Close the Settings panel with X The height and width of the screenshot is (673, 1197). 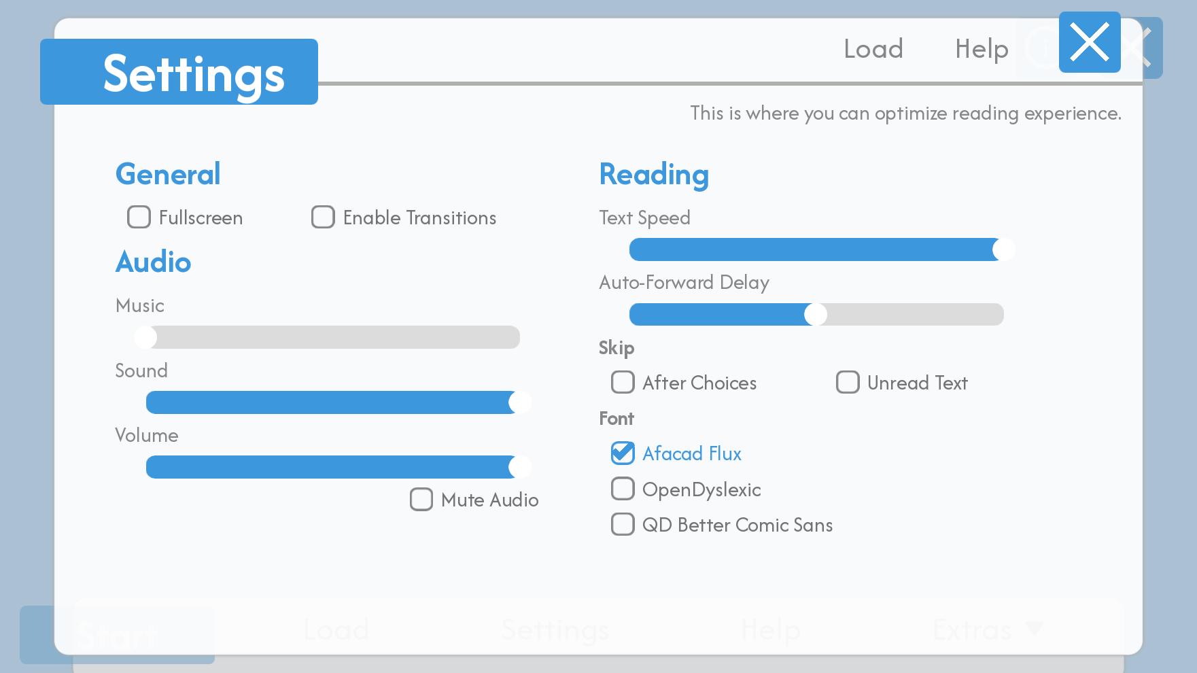(1089, 42)
